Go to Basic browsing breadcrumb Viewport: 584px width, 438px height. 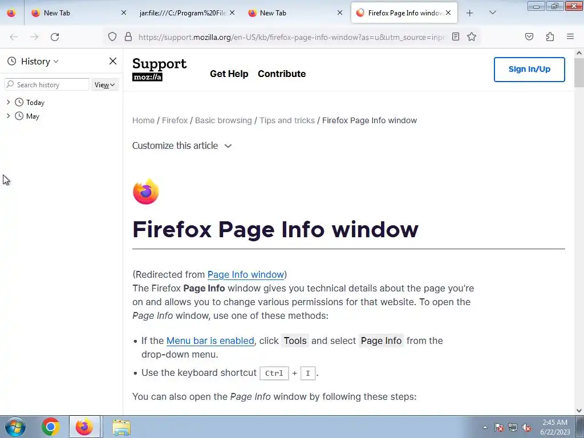pos(224,120)
